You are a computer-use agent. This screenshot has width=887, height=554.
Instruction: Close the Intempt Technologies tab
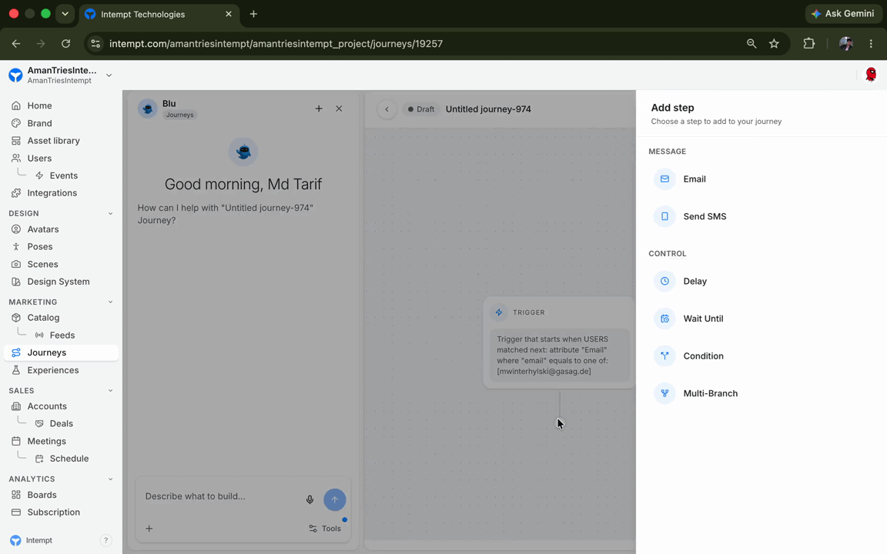(x=229, y=14)
